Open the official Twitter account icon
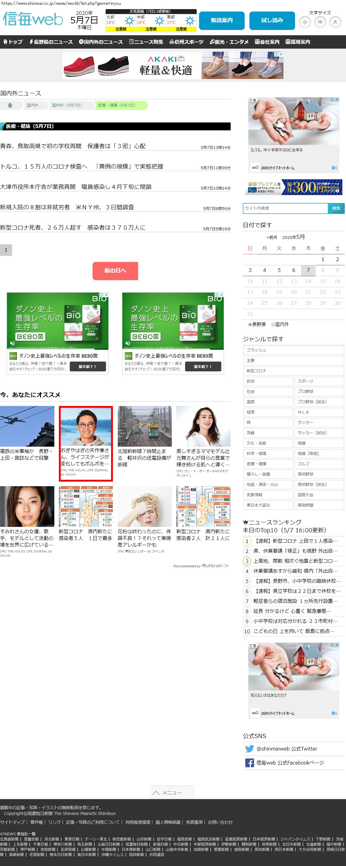The image size is (346, 866). coord(249,749)
